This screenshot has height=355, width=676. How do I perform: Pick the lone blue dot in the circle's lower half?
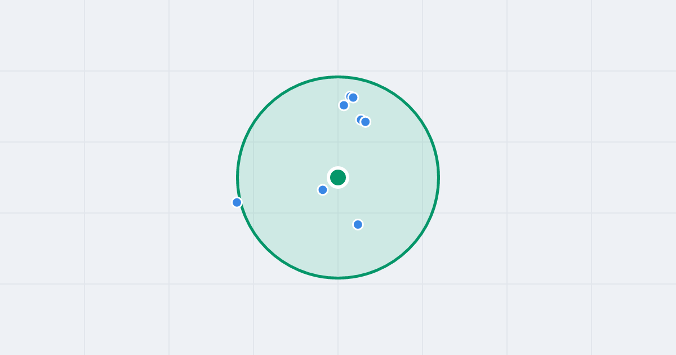pos(358,225)
